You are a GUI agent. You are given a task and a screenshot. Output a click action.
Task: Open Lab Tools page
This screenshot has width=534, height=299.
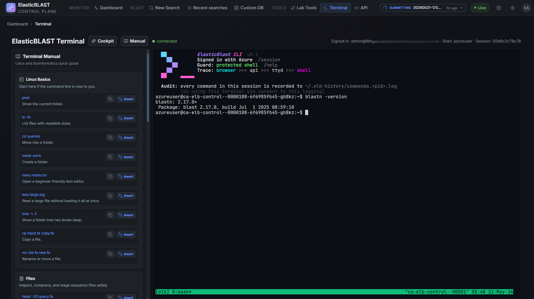[x=303, y=8]
